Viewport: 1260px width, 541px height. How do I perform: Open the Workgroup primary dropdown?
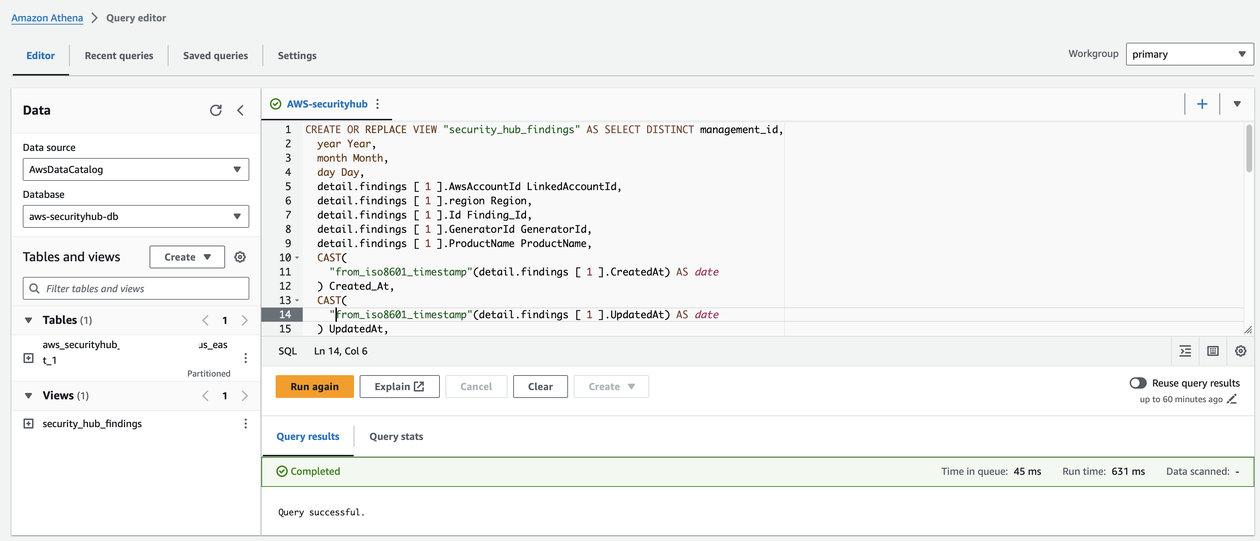pos(1189,54)
